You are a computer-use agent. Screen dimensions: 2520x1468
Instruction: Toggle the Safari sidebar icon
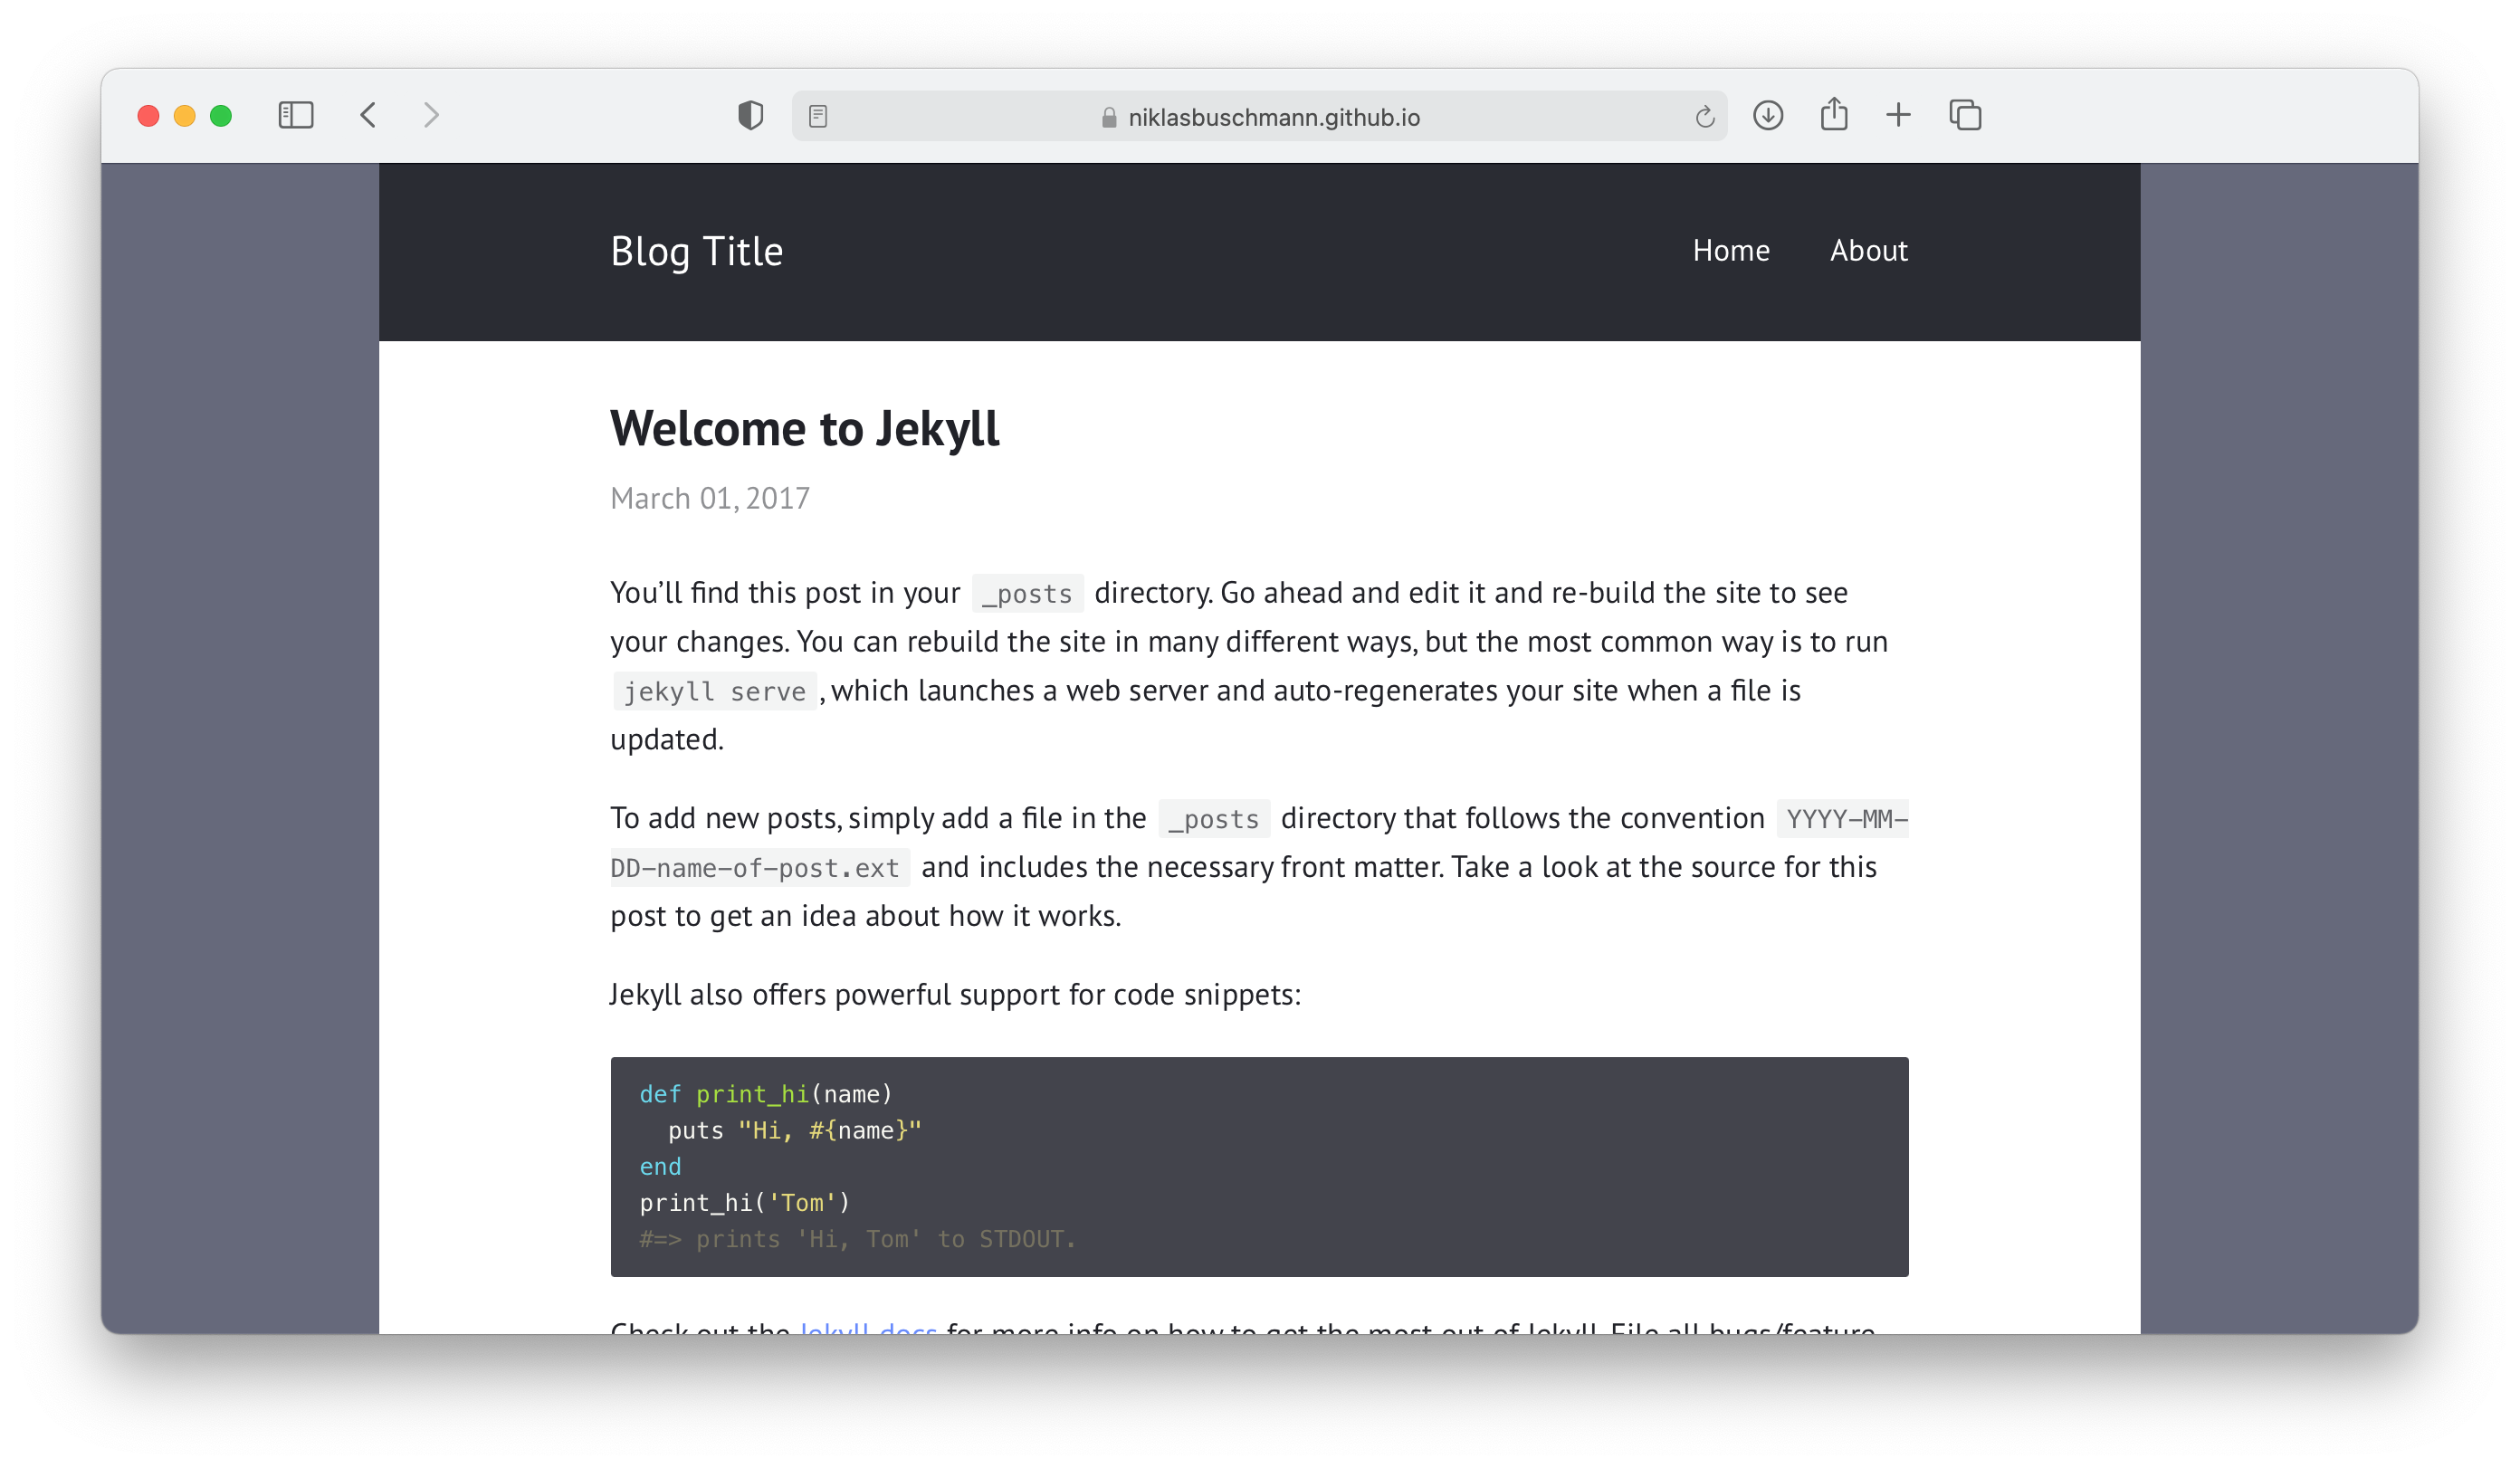[296, 115]
